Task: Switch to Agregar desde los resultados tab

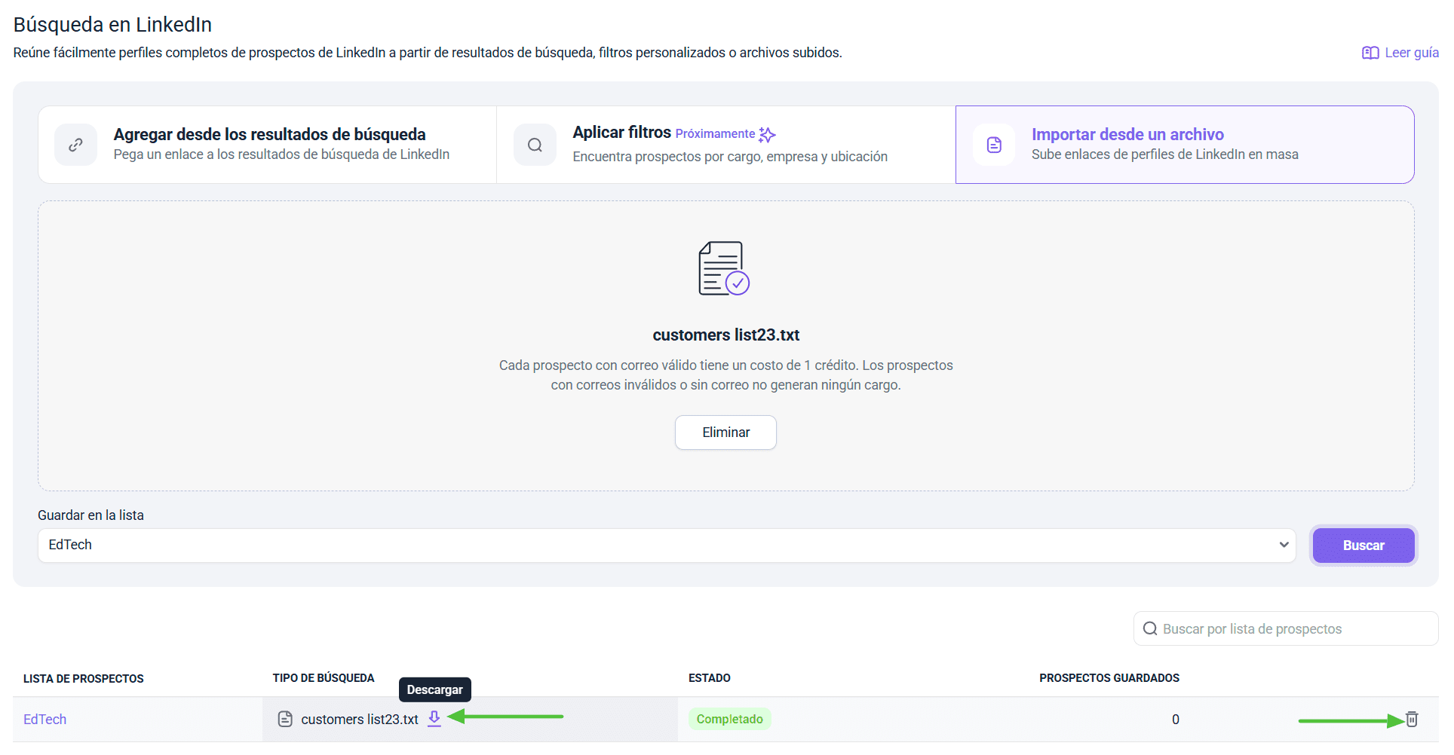Action: (x=268, y=145)
